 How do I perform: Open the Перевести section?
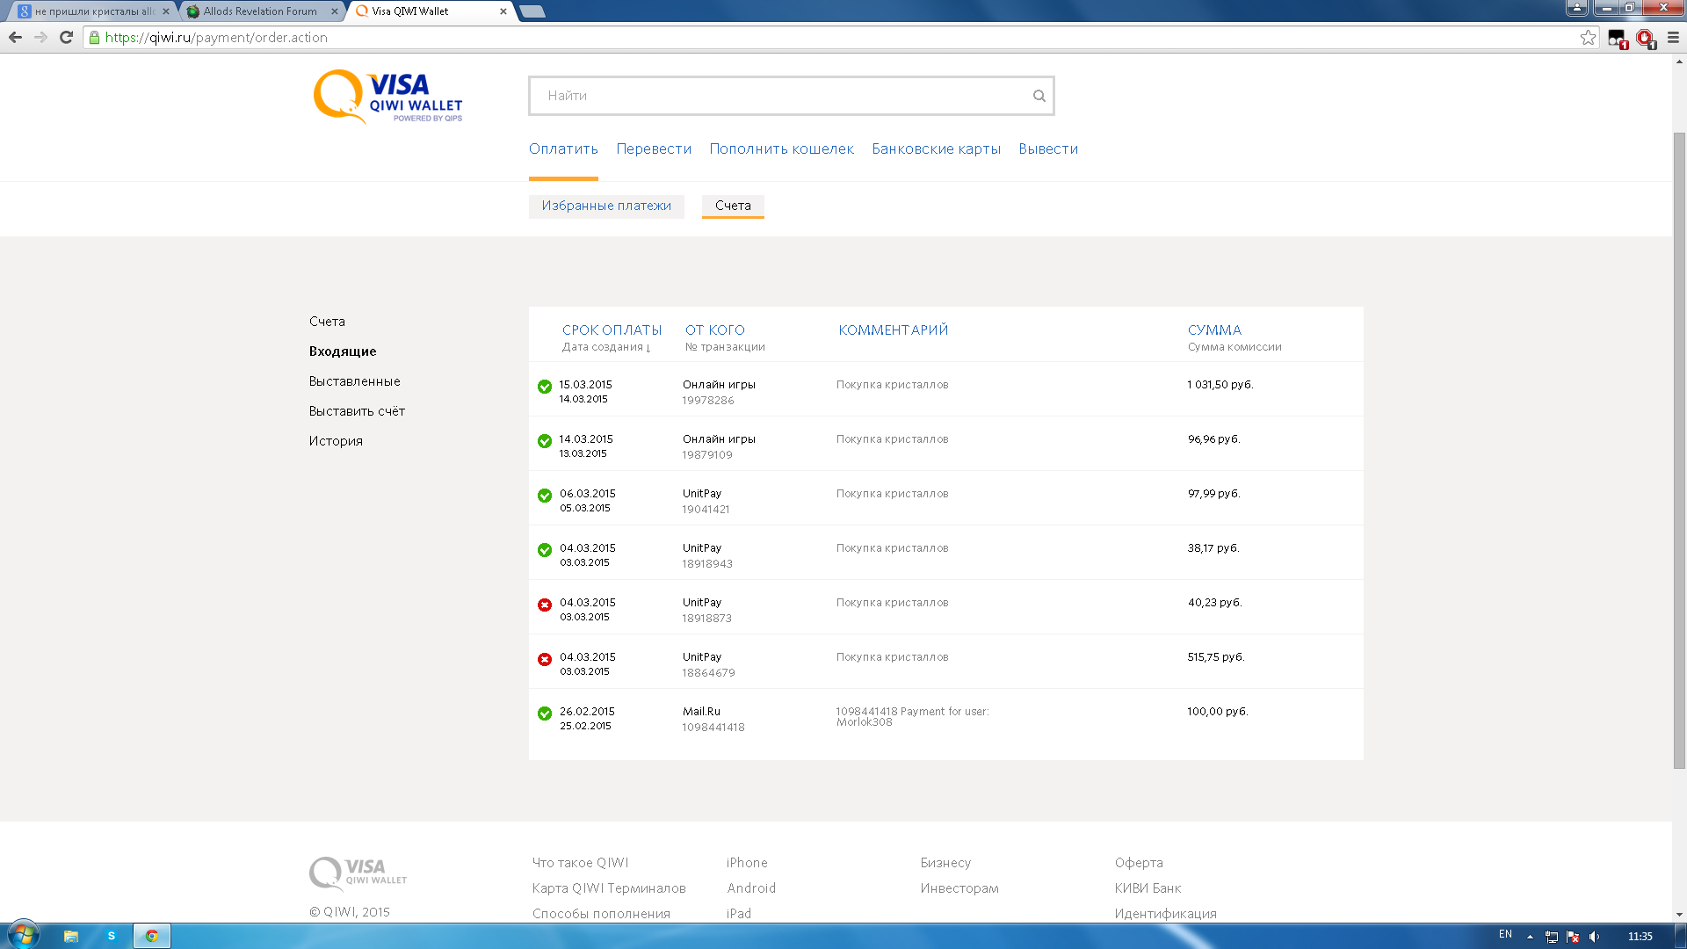pyautogui.click(x=654, y=149)
